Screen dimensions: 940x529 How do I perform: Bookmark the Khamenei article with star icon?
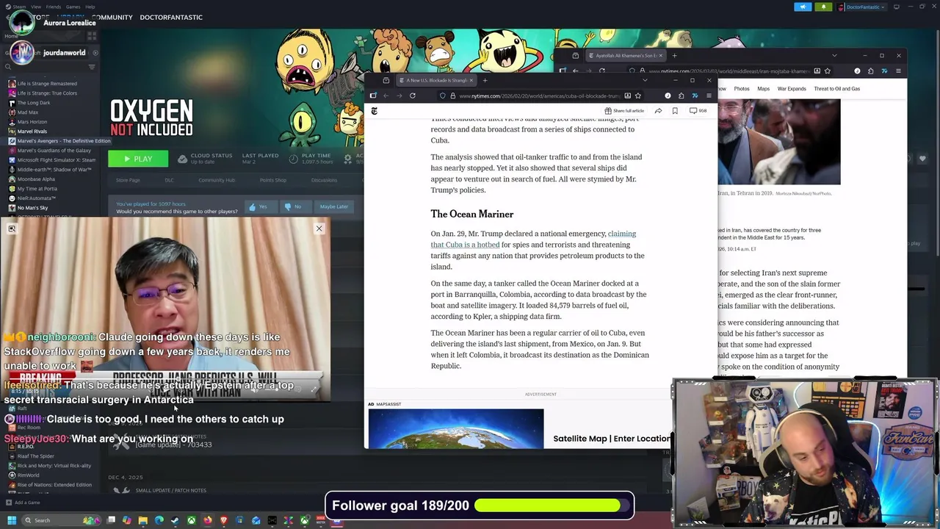click(x=828, y=71)
